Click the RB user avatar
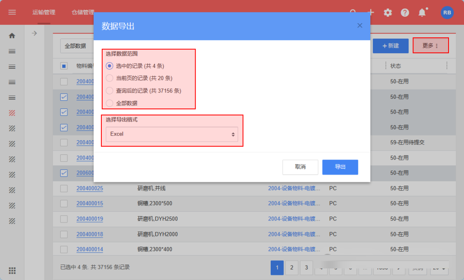 tap(447, 12)
